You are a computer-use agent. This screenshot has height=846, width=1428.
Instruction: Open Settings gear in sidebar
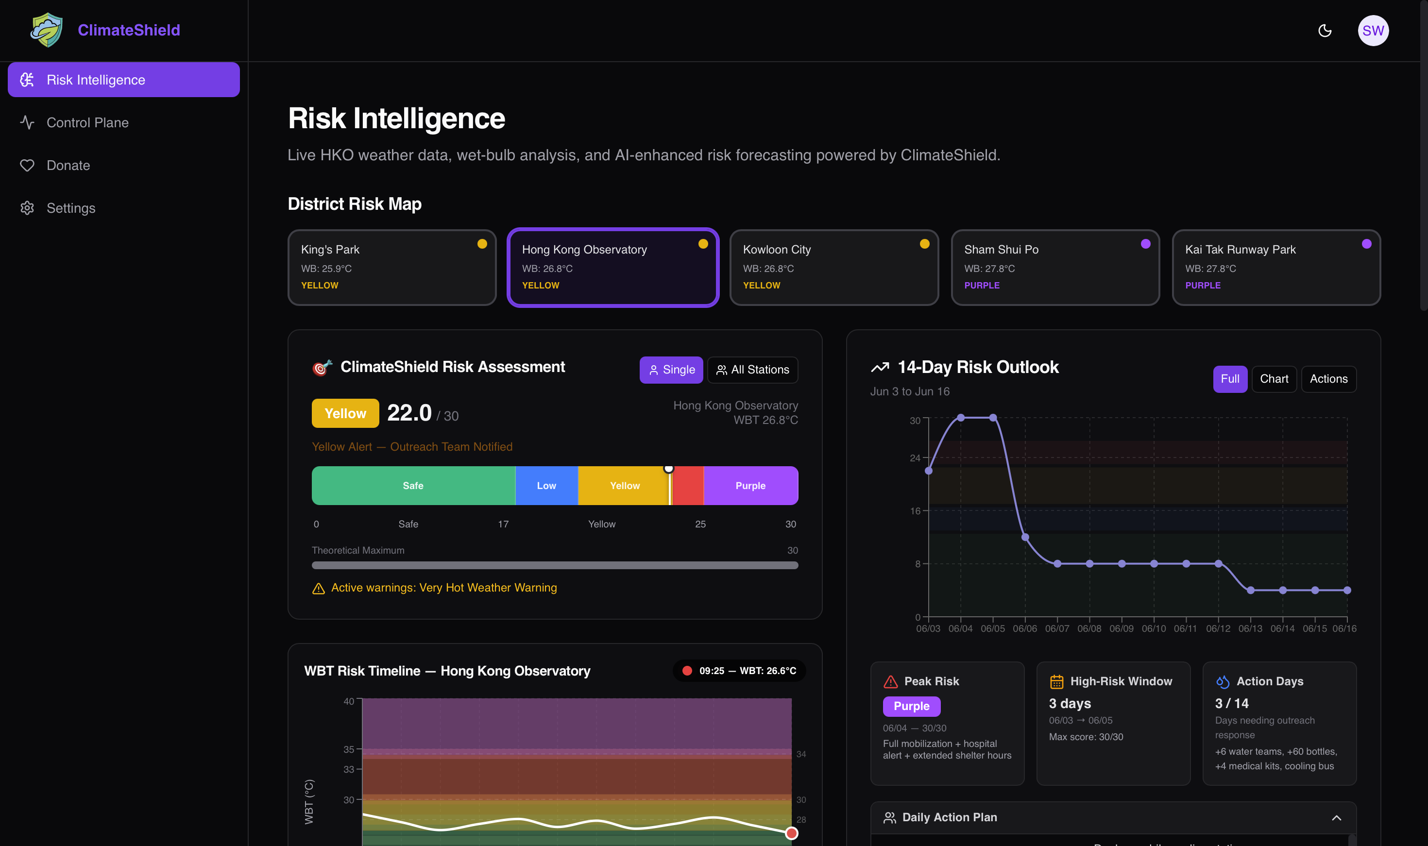point(27,208)
